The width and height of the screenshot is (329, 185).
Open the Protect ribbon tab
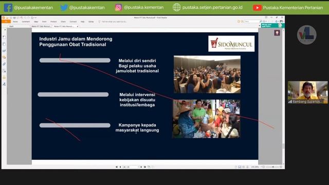[53, 22]
